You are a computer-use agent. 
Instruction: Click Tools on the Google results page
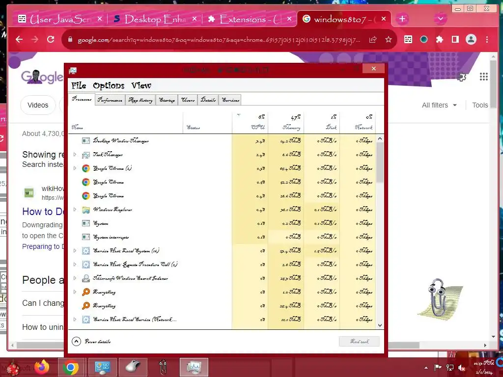pyautogui.click(x=480, y=105)
